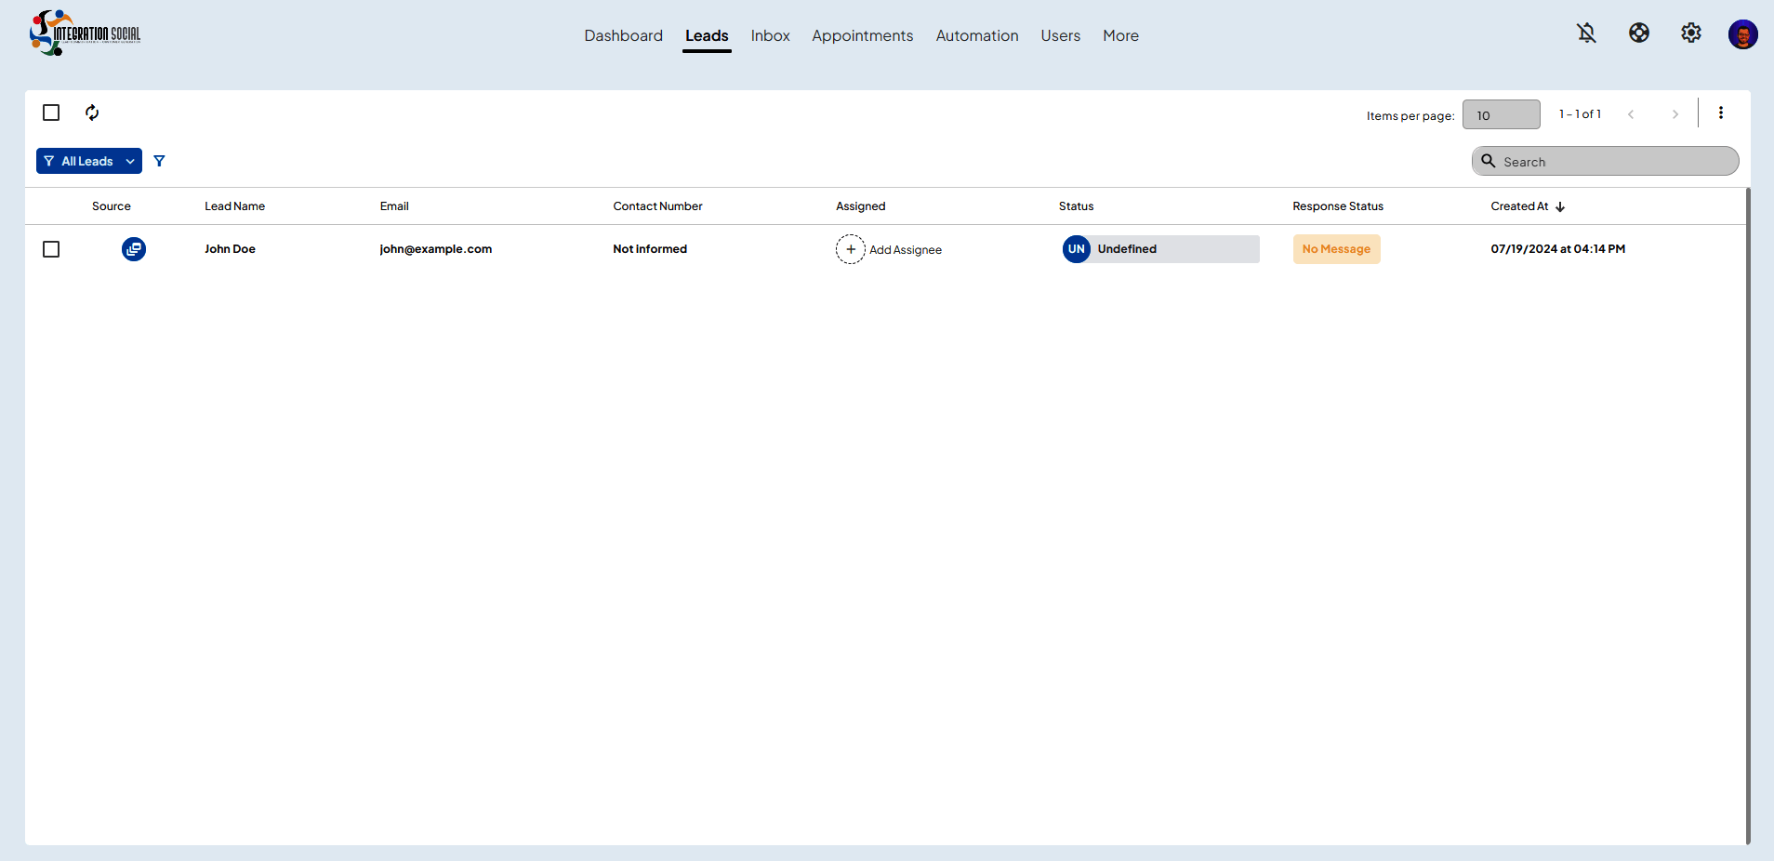
Task: Click the No Message response badge
Action: tap(1336, 249)
